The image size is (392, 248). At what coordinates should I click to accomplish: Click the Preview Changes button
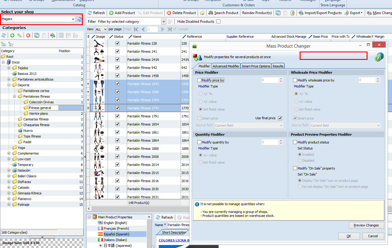366,225
